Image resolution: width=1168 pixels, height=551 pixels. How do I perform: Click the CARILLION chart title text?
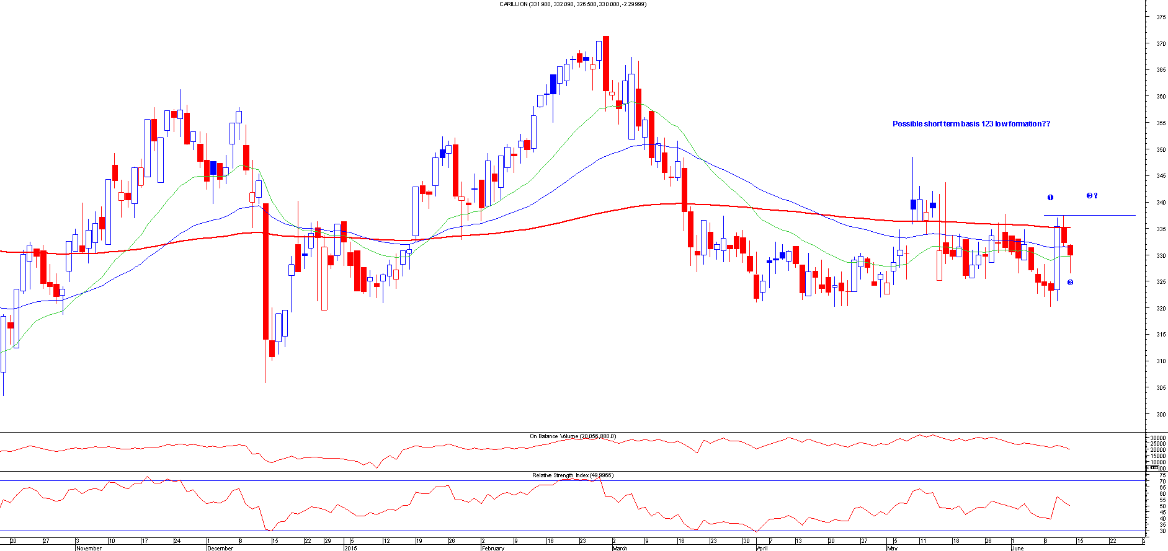[x=573, y=4]
